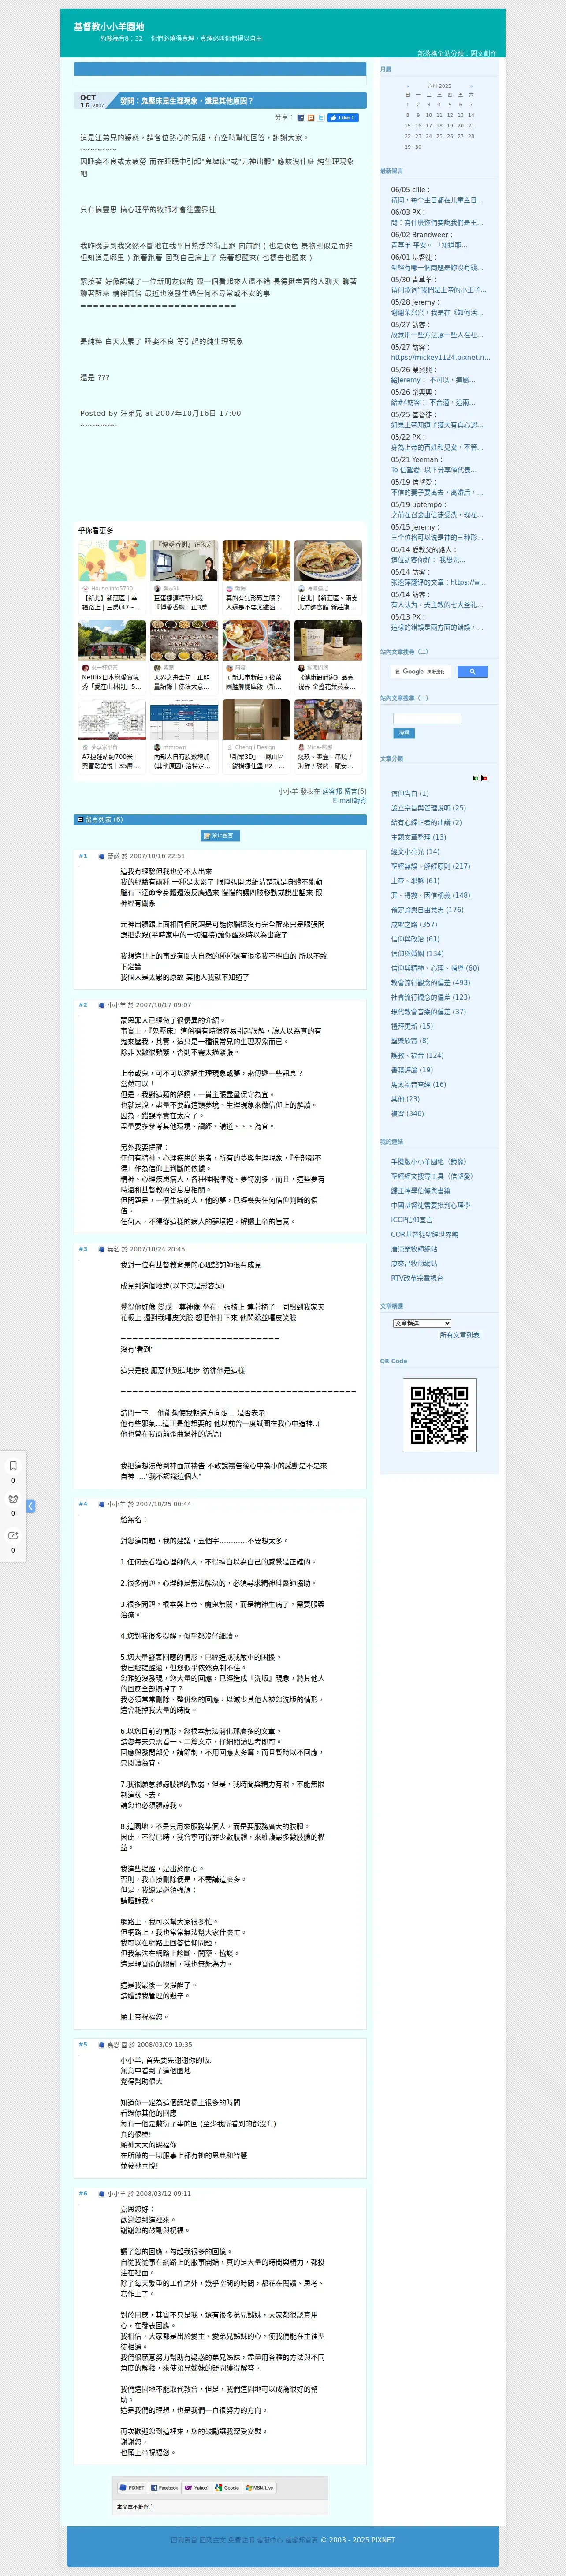Image resolution: width=566 pixels, height=2576 pixels.
Task: Click the 禁止留言 button
Action: tap(220, 836)
